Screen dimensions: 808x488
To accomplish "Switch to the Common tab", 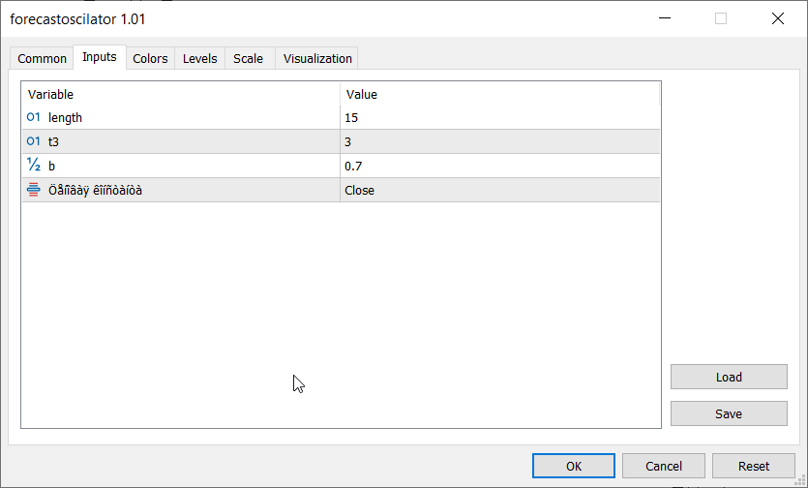I will 42,59.
